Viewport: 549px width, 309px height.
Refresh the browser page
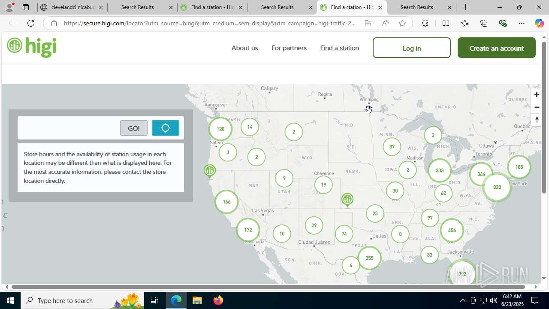[31, 23]
